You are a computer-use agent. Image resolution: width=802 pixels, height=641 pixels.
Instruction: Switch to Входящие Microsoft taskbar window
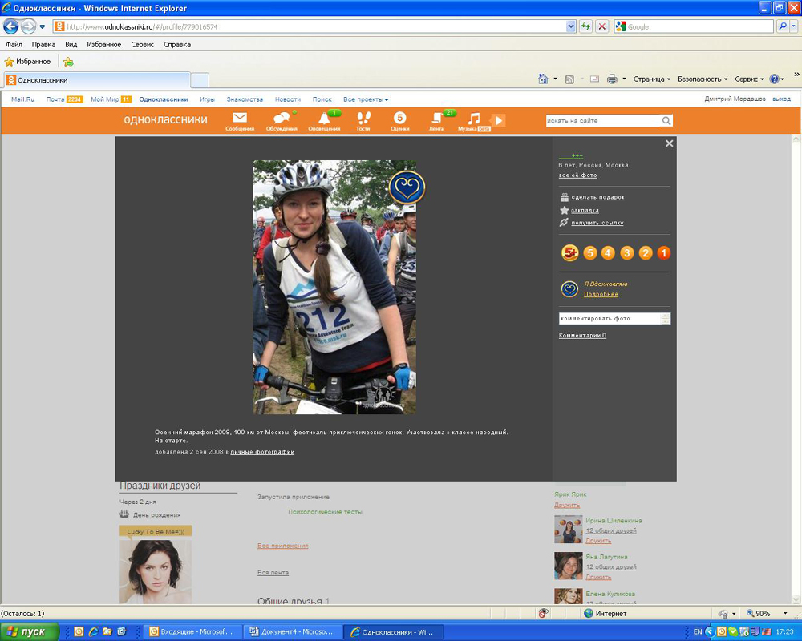pos(192,632)
